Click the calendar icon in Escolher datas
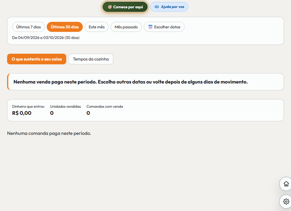The height and width of the screenshot is (211, 291). [x=150, y=27]
